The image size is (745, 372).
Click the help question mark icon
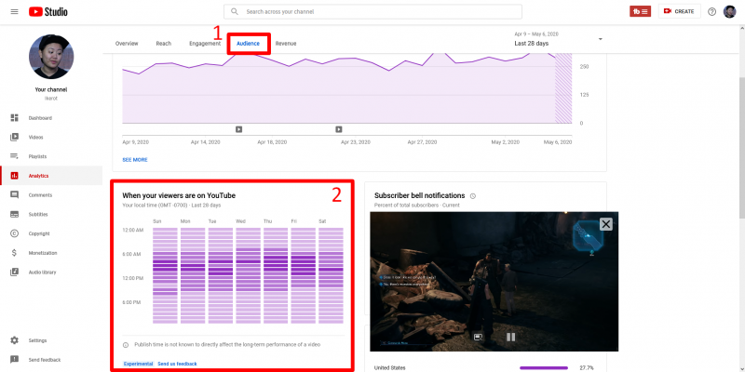[712, 11]
